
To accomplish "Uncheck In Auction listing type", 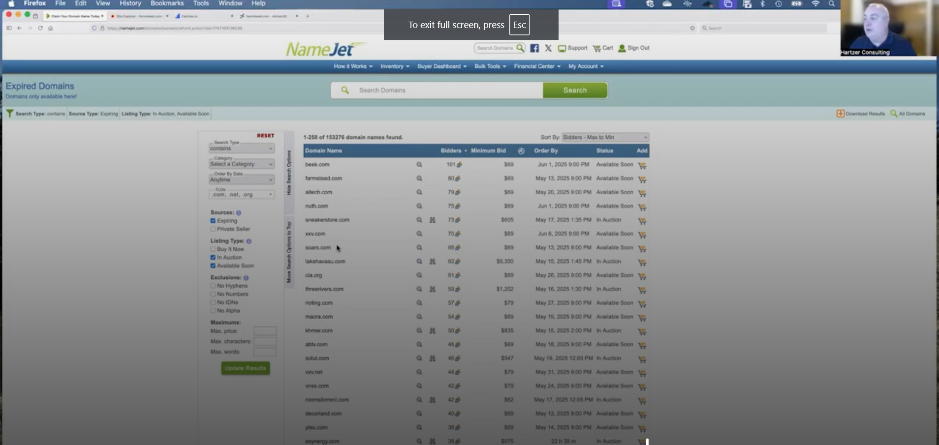I will (x=213, y=258).
